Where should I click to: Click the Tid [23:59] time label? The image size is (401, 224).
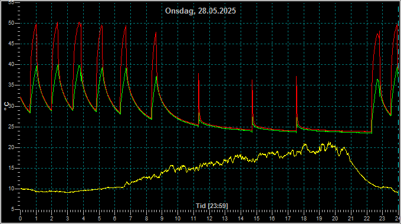click(x=212, y=206)
